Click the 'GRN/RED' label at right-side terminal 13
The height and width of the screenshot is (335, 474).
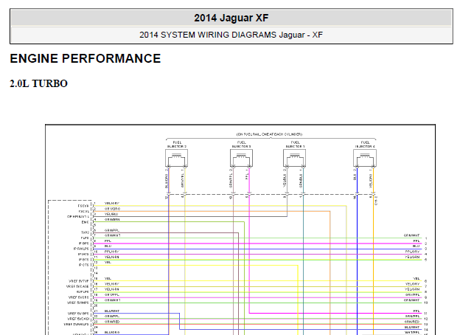pyautogui.click(x=412, y=322)
